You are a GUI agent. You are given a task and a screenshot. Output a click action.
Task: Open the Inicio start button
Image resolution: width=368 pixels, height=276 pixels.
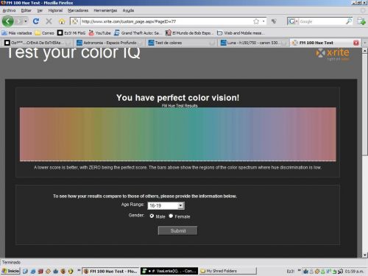(11, 271)
